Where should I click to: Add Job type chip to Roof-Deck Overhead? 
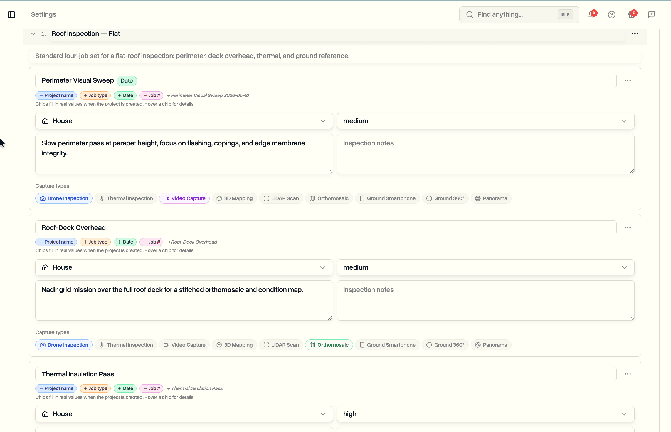point(95,242)
